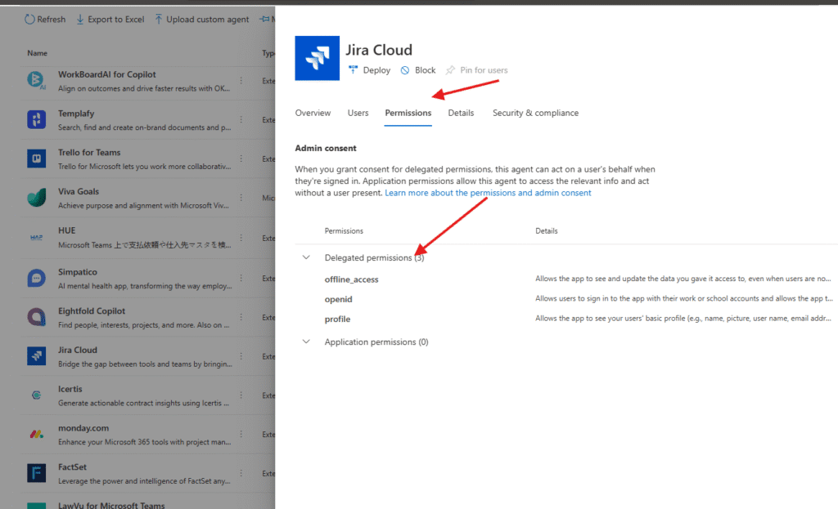Click the FactSet app icon
The width and height of the screenshot is (838, 509).
pyautogui.click(x=36, y=473)
